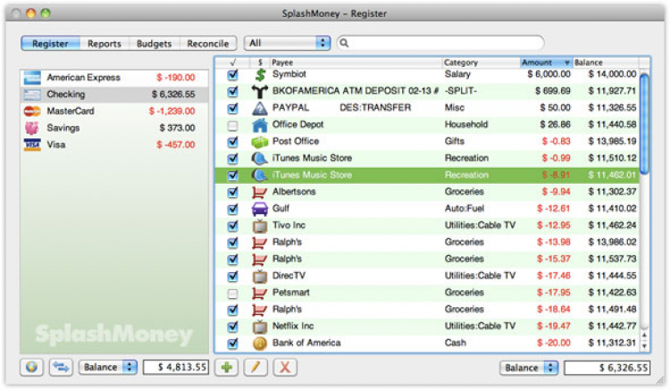
Task: Switch to the Reports tab
Action: pos(105,44)
